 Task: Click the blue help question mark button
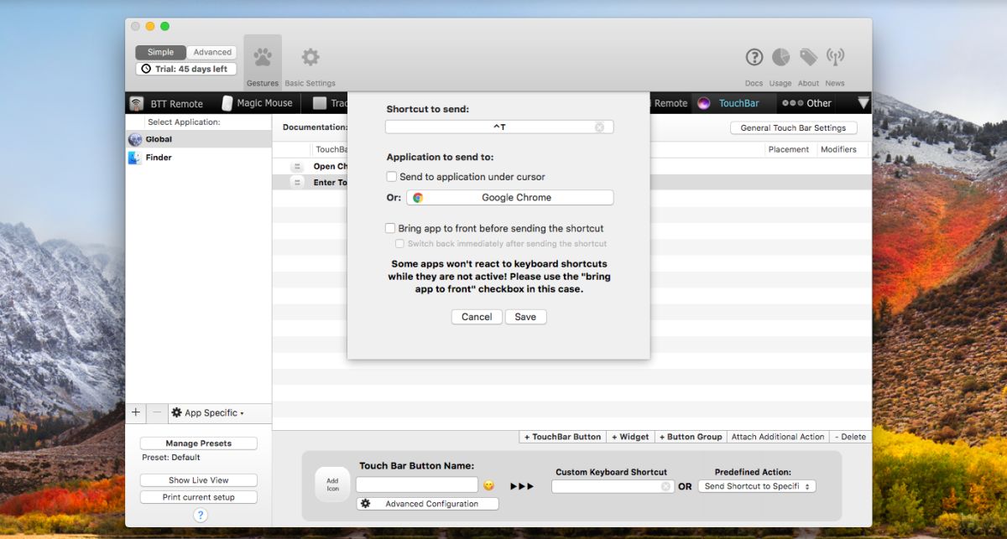tap(200, 516)
